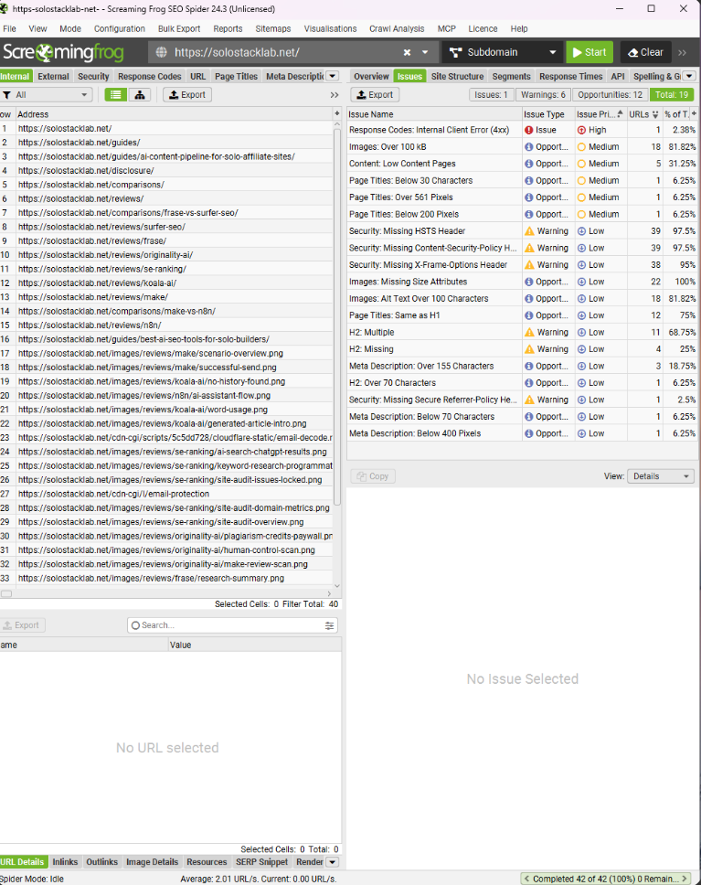Click the High priority icon in the first row

point(581,130)
